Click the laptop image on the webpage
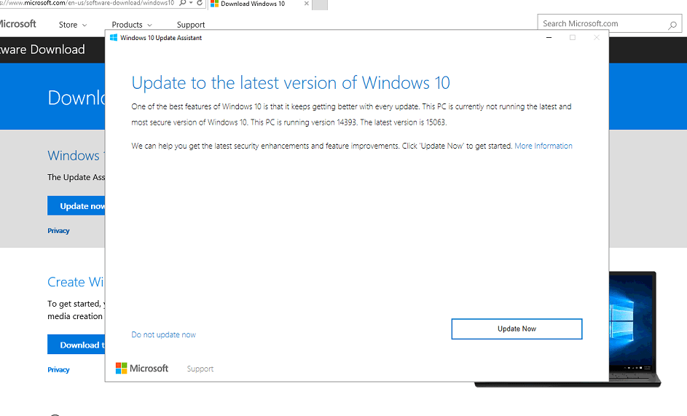Screen dimensions: 687x416 pyautogui.click(x=635, y=329)
